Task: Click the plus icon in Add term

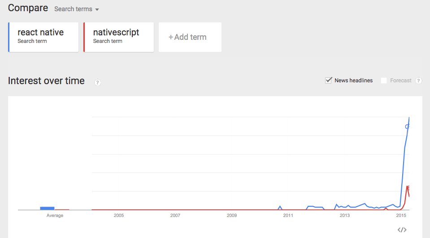Action: pos(170,37)
